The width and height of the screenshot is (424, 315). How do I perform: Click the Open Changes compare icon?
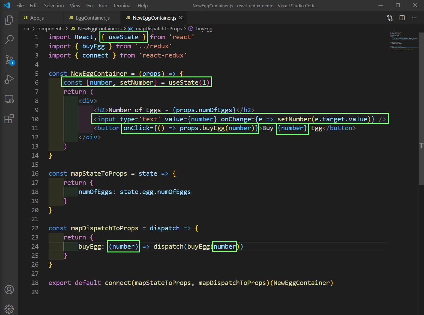tap(390, 18)
